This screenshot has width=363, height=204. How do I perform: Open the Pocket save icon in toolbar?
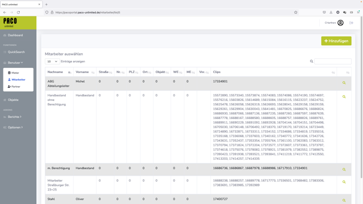324,12
